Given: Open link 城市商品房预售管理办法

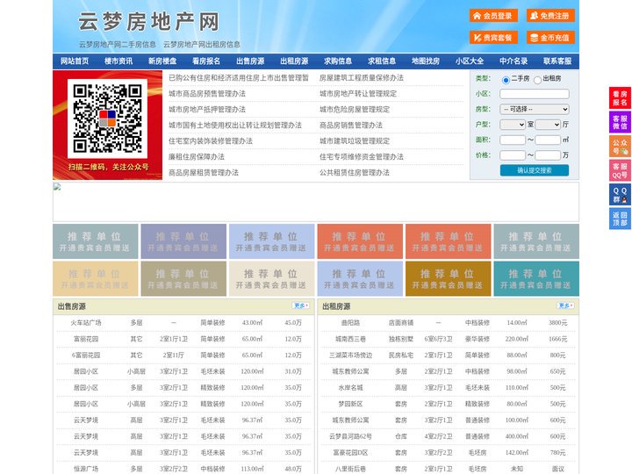Looking at the screenshot, I should pyautogui.click(x=207, y=94).
